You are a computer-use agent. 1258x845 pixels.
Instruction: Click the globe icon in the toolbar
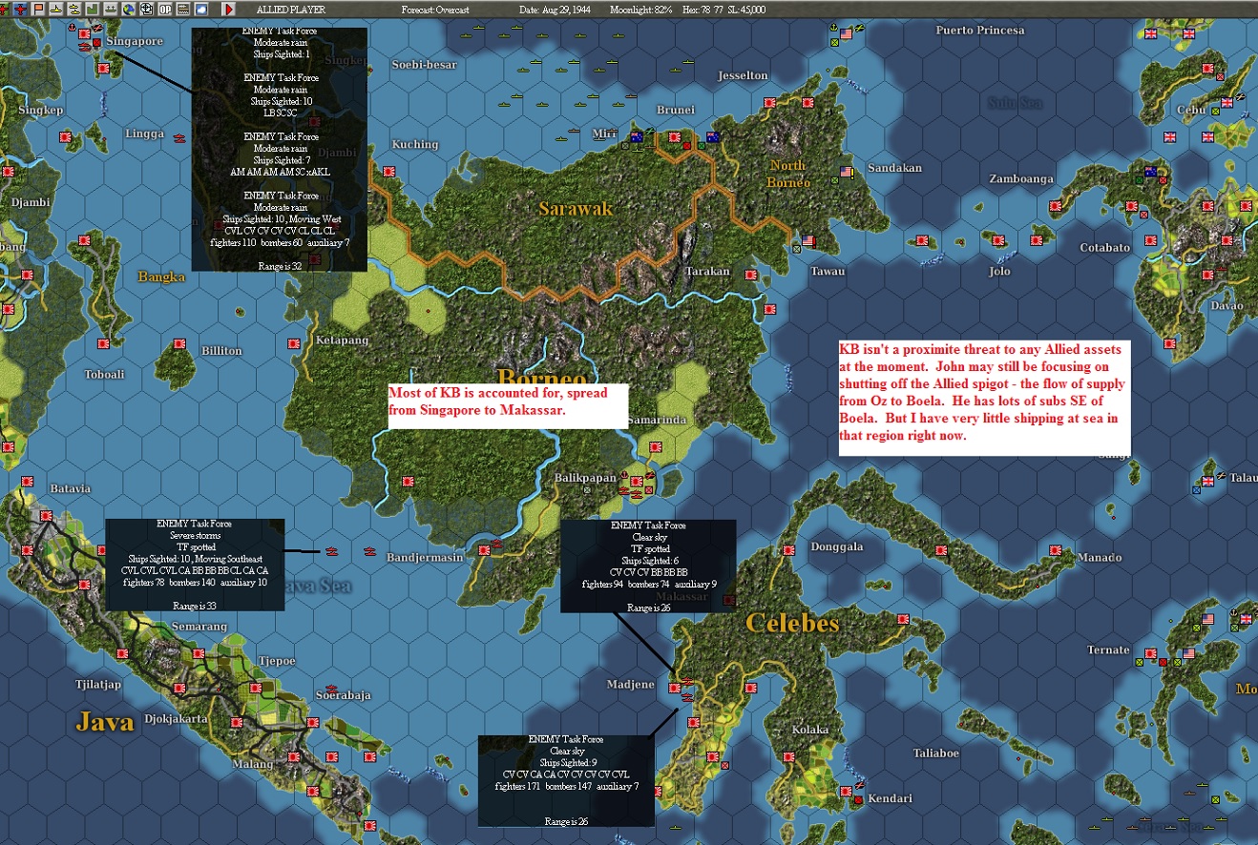point(128,9)
